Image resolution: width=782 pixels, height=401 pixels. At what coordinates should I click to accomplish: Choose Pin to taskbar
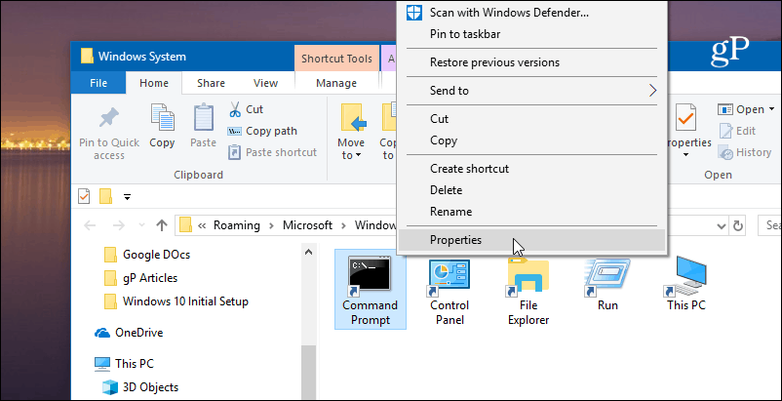[531, 34]
